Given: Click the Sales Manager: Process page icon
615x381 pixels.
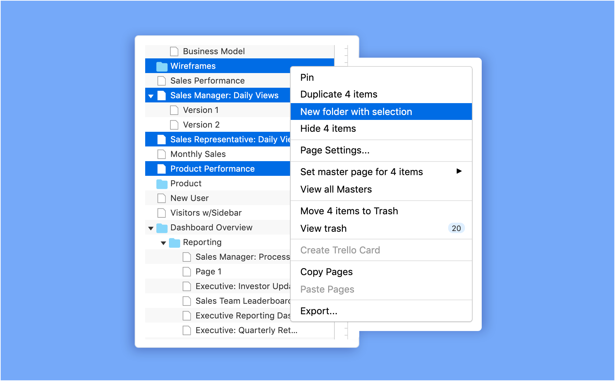Looking at the screenshot, I should click(x=187, y=257).
